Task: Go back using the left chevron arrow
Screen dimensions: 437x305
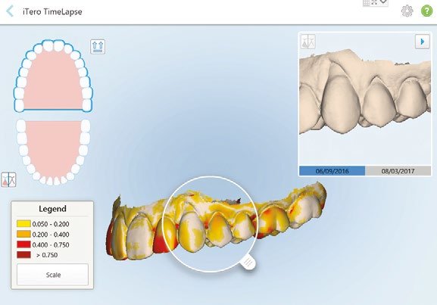Action: tap(10, 11)
